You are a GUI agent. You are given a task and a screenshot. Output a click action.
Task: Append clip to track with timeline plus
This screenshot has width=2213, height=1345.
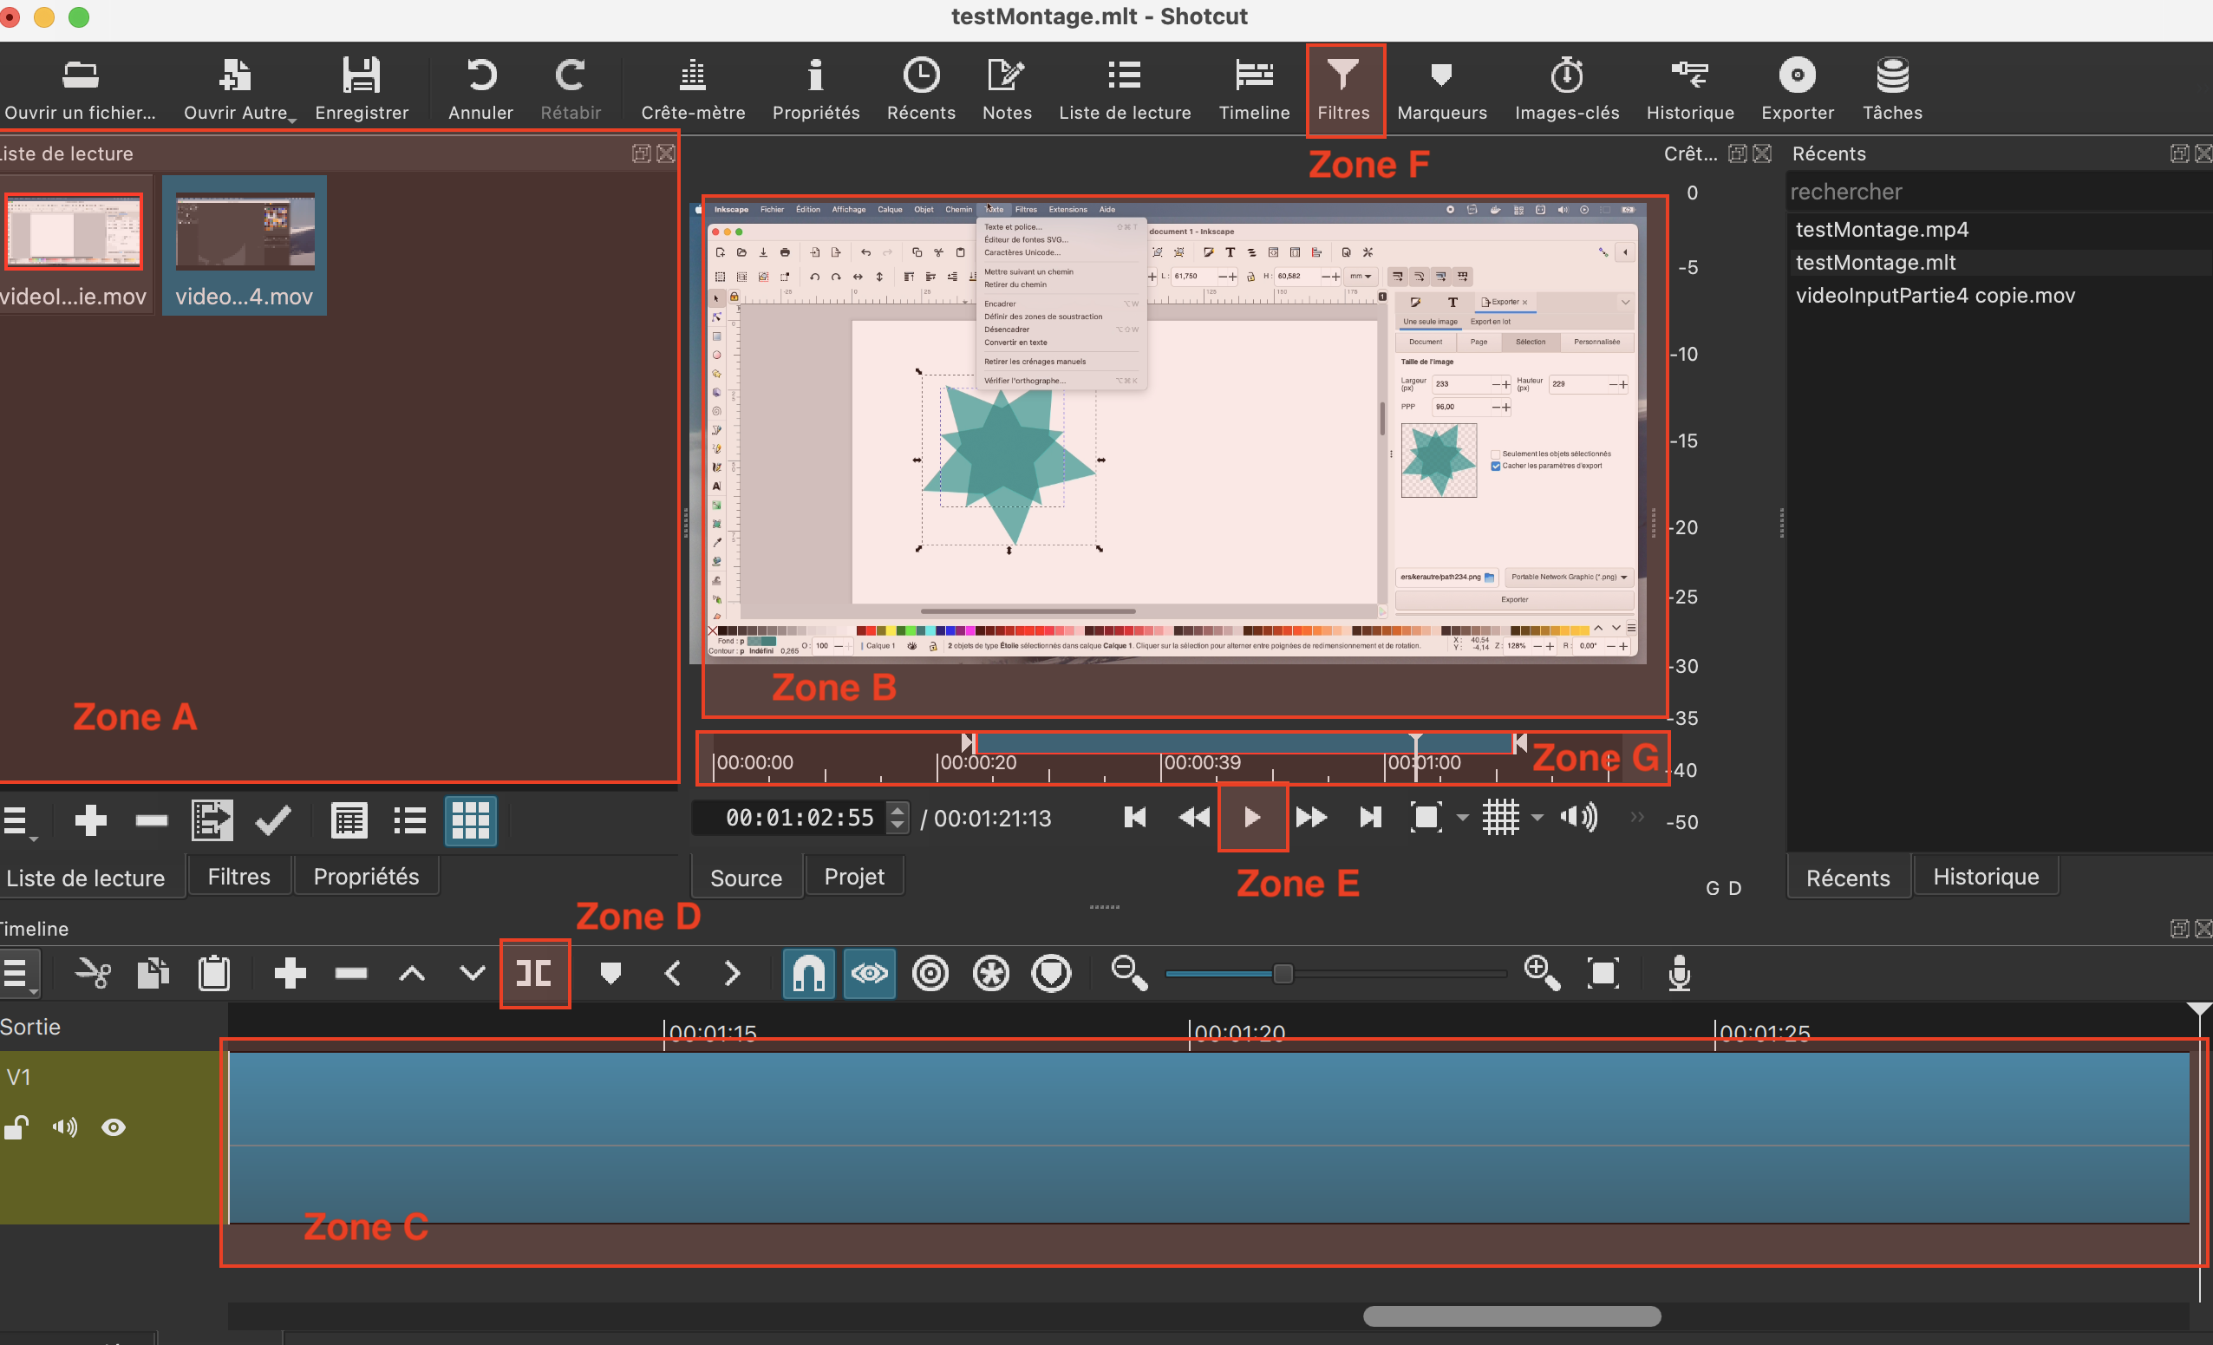click(x=290, y=973)
